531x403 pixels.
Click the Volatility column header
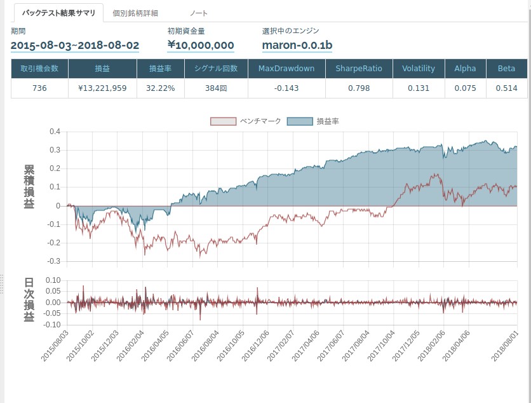click(418, 69)
